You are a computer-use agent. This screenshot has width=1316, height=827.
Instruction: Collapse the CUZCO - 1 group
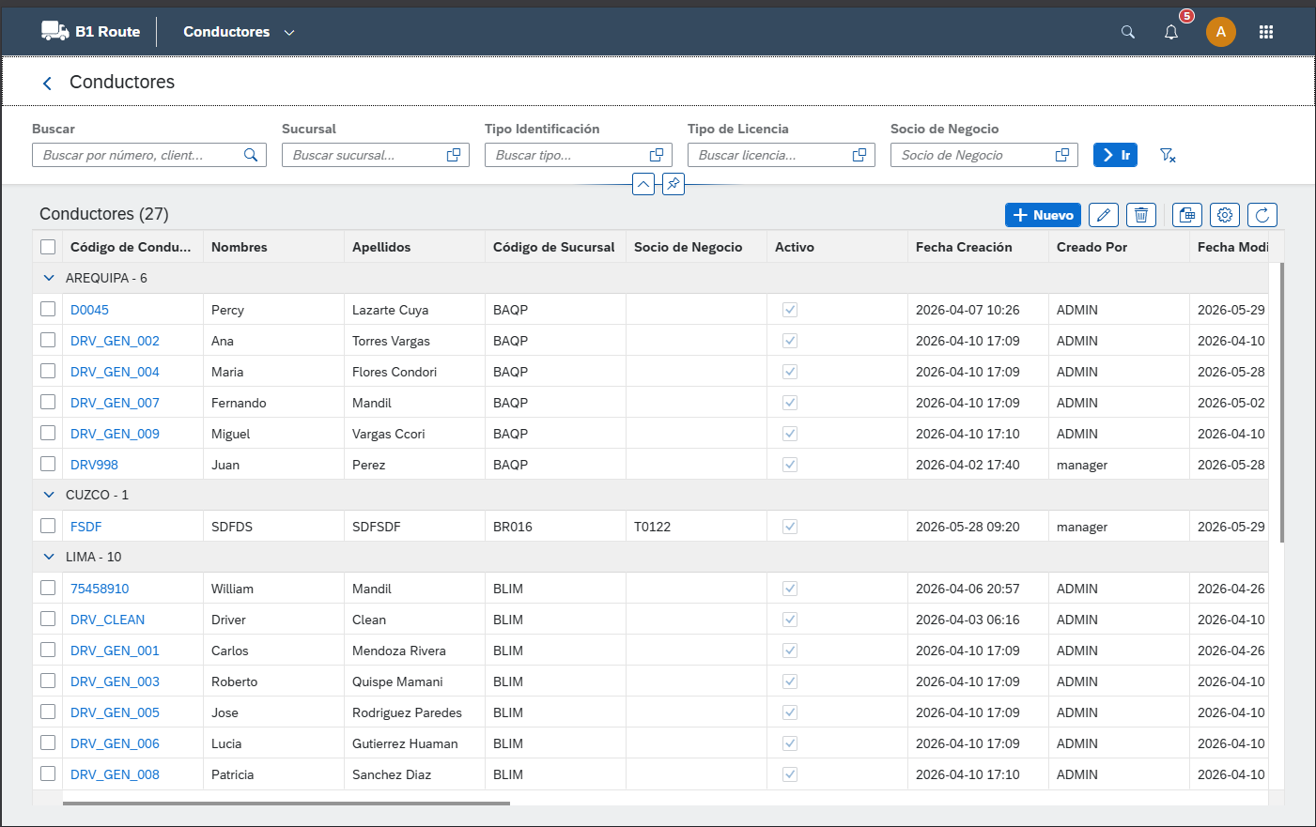49,495
